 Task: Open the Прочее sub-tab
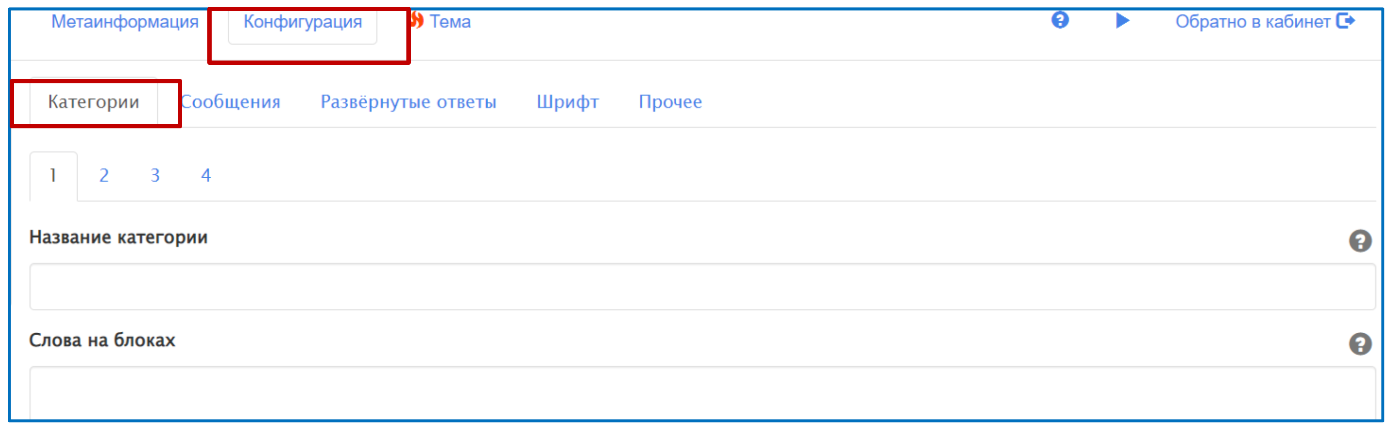coord(670,102)
